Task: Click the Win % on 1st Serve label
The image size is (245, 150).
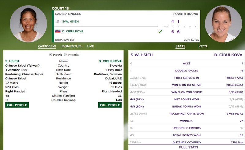Action: (x=187, y=85)
